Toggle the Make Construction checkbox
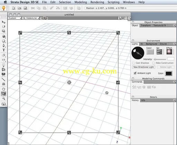Image resolution: width=177 pixels, height=145 pixels. (153, 63)
